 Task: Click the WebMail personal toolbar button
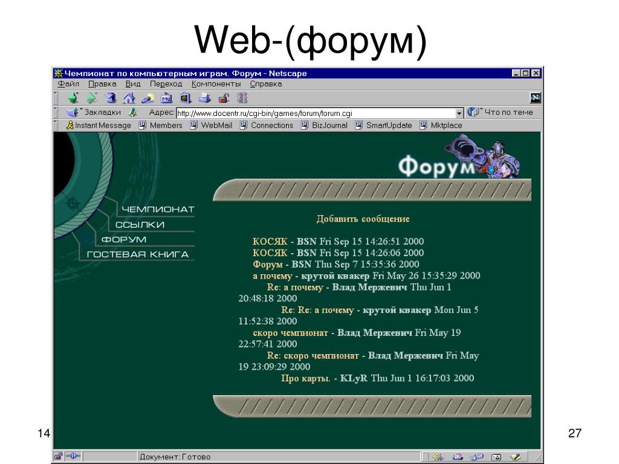tap(211, 125)
